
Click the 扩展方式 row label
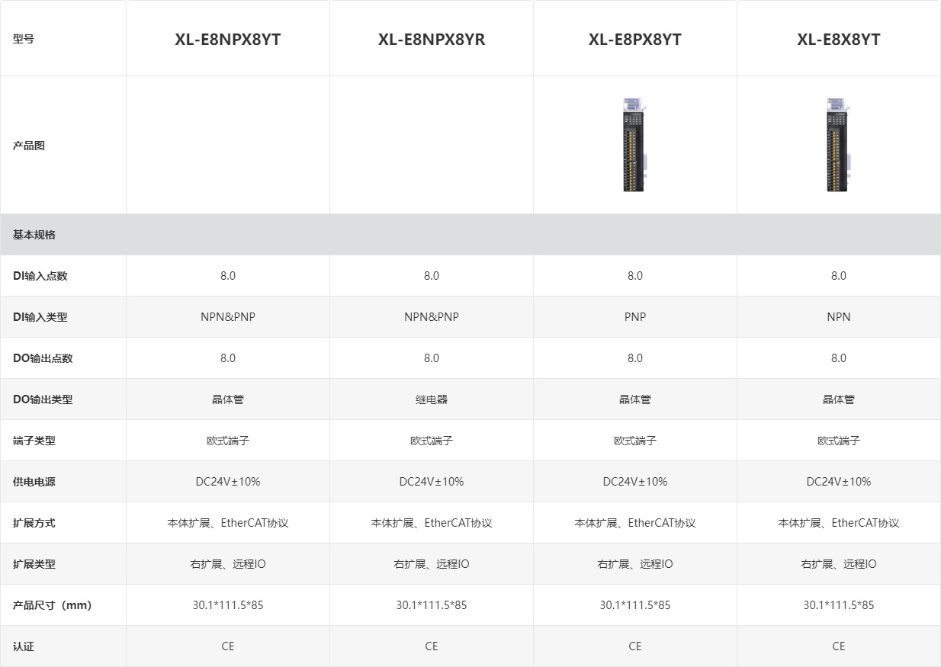34,523
